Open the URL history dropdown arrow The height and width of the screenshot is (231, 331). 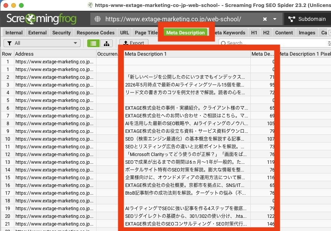coord(275,19)
